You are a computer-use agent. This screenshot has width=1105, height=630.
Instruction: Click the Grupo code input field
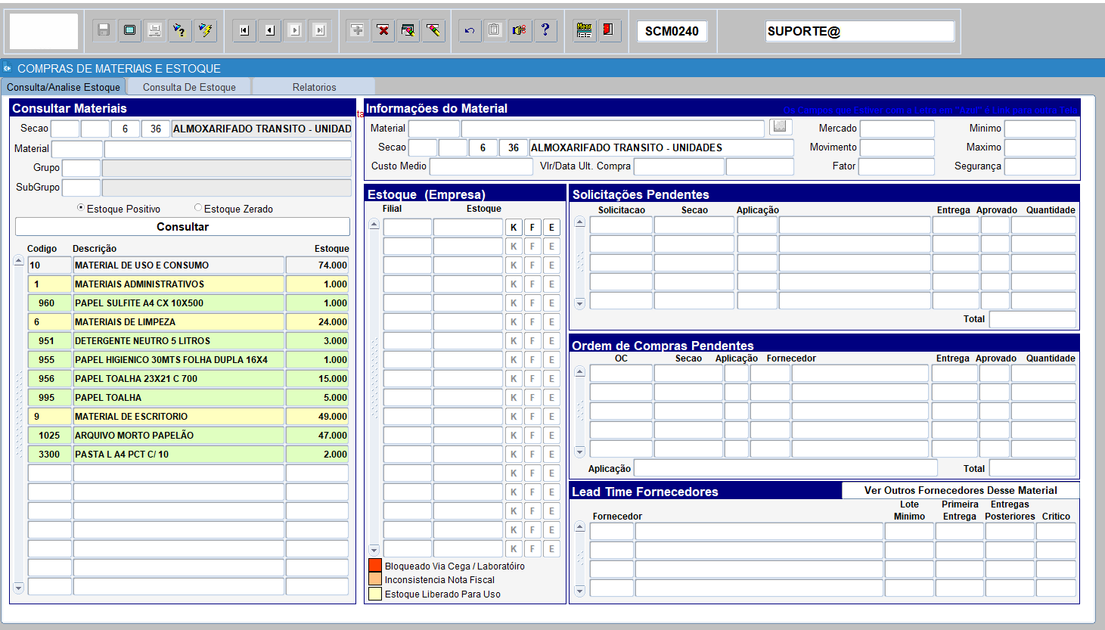[81, 168]
